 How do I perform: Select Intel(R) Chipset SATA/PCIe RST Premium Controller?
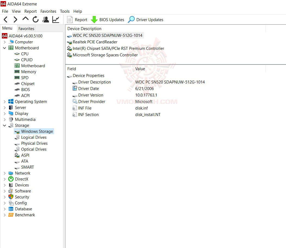[x=118, y=49]
